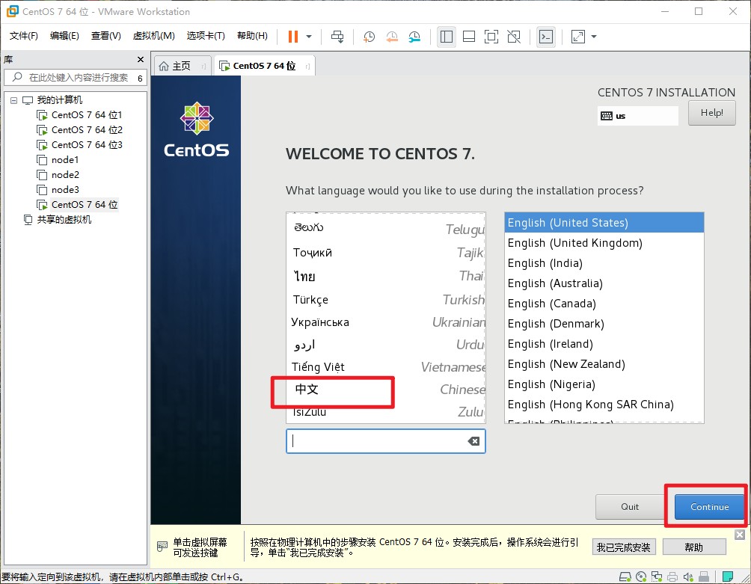Open power options dropdown arrow next to pause
This screenshot has width=751, height=584.
click(x=309, y=37)
